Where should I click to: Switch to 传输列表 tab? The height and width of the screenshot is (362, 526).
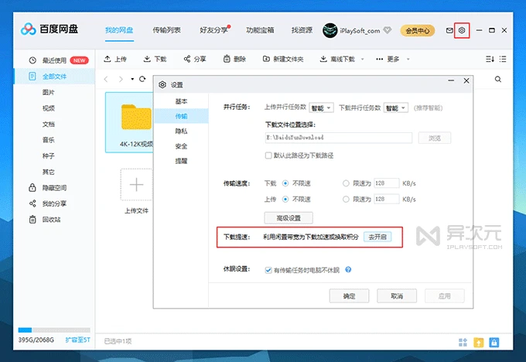[x=167, y=30]
